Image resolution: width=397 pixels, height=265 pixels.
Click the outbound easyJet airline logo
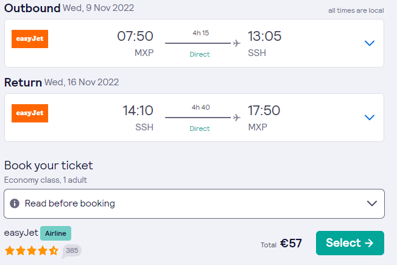(x=30, y=39)
